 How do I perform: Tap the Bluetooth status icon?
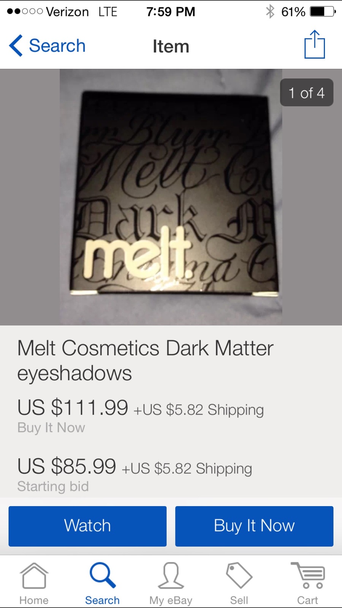pos(270,11)
